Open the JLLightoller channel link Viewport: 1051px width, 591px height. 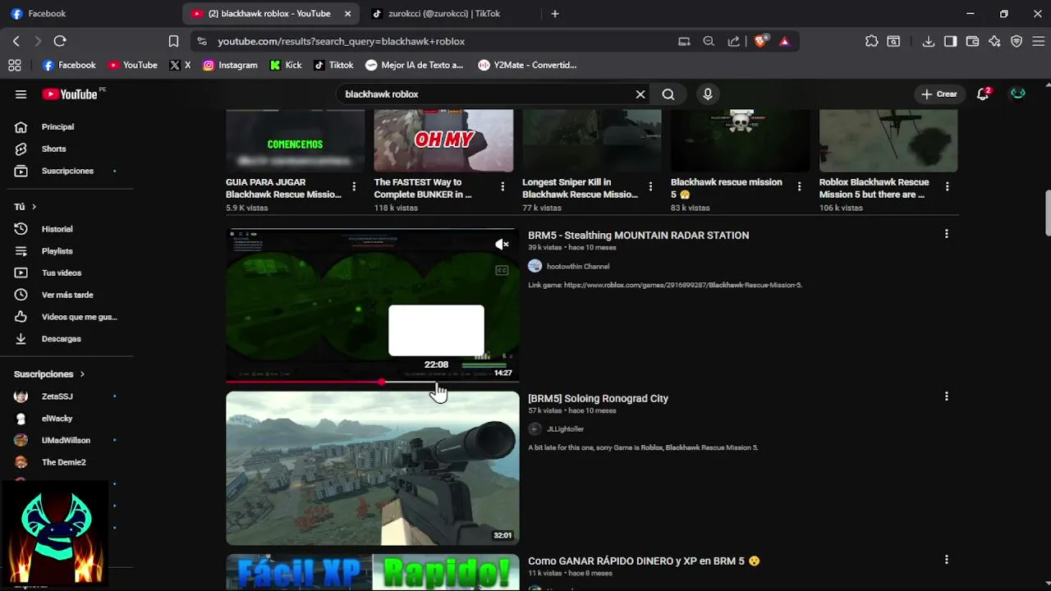click(565, 429)
